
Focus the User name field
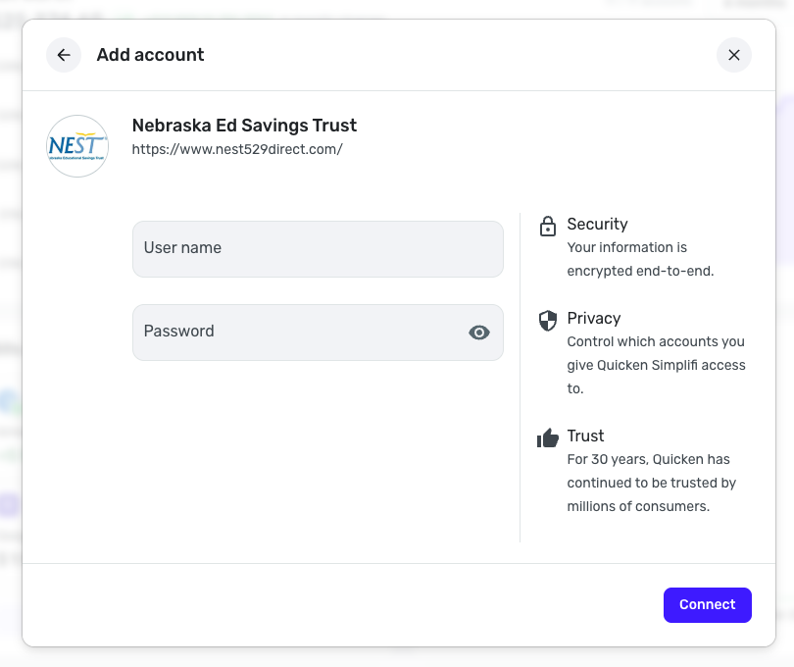(318, 248)
